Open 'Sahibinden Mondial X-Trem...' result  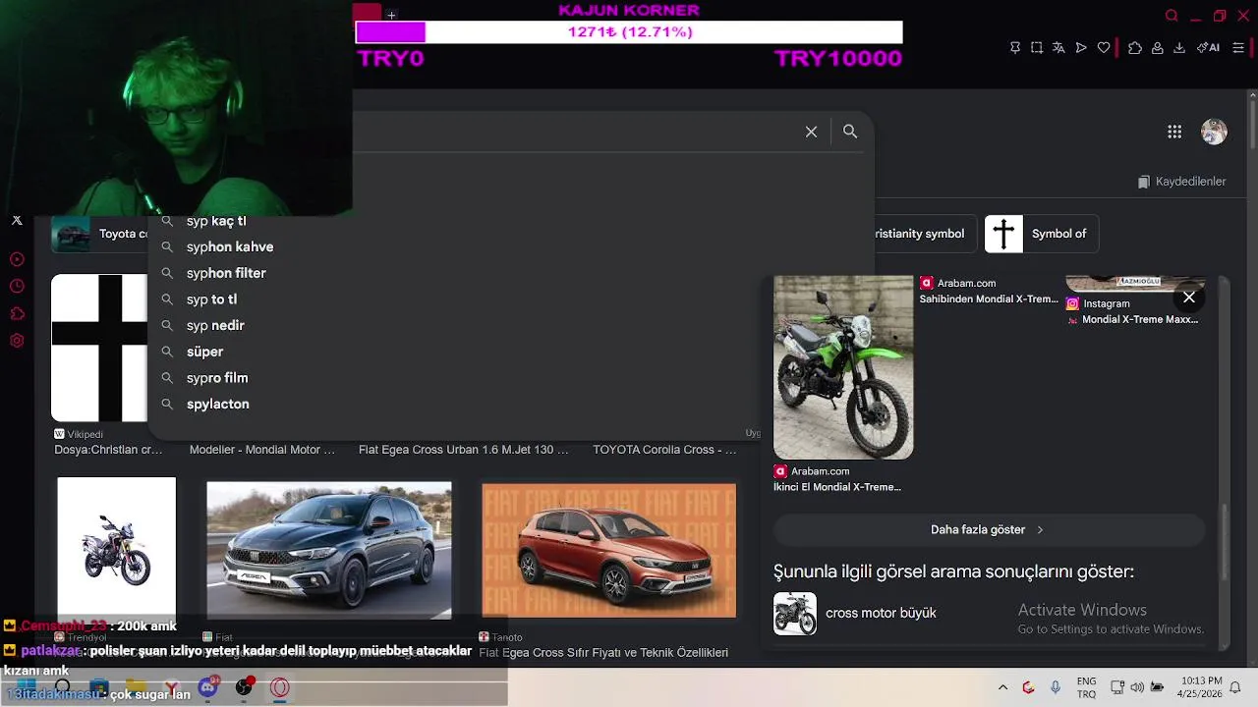coord(989,299)
